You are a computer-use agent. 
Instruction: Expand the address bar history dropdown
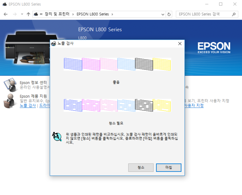pyautogui.click(x=163, y=14)
